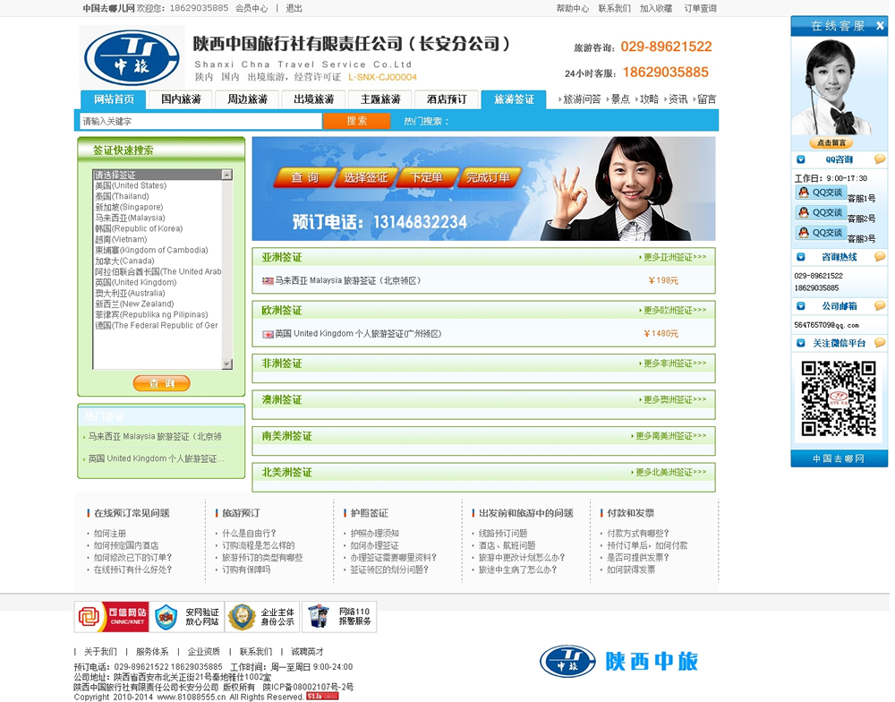Select 新加坡(Singapore) in the visa list
Screen dimensions: 895x702
[x=129, y=208]
